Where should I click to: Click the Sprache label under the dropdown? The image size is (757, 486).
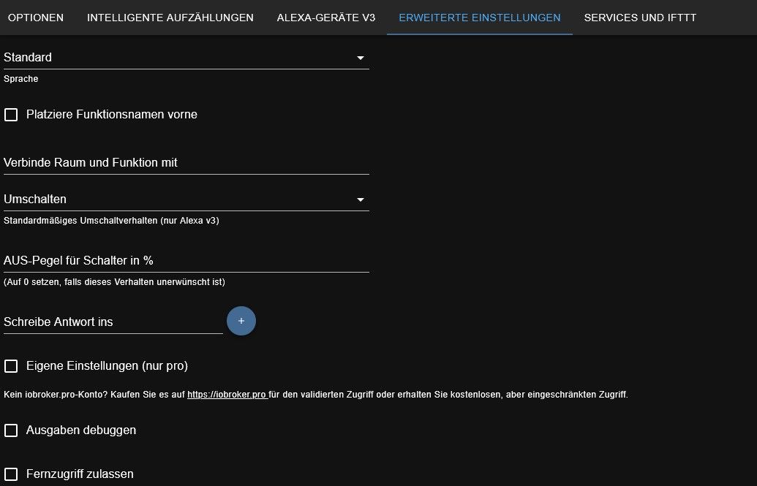point(20,79)
